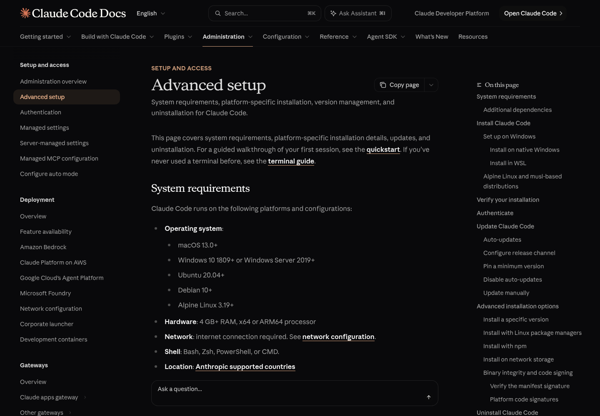Focus the Search field in header
The width and height of the screenshot is (600, 416).
265,13
